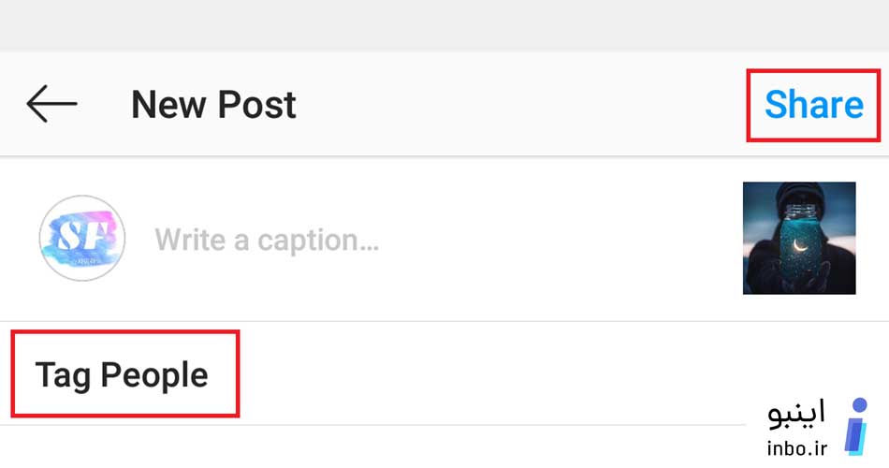Click the SF profile avatar

click(82, 239)
